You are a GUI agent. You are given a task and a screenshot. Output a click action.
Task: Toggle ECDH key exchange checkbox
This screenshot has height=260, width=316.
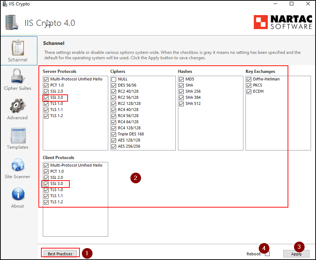(249, 92)
